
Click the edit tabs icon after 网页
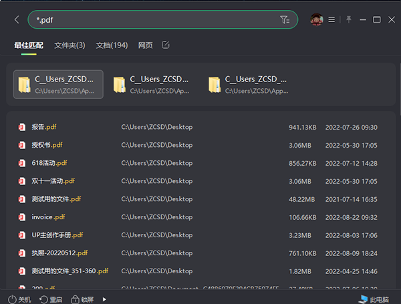point(166,45)
